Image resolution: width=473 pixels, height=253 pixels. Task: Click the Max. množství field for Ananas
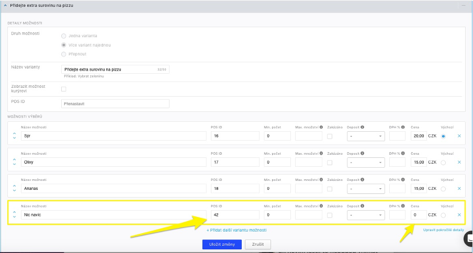pyautogui.click(x=309, y=189)
